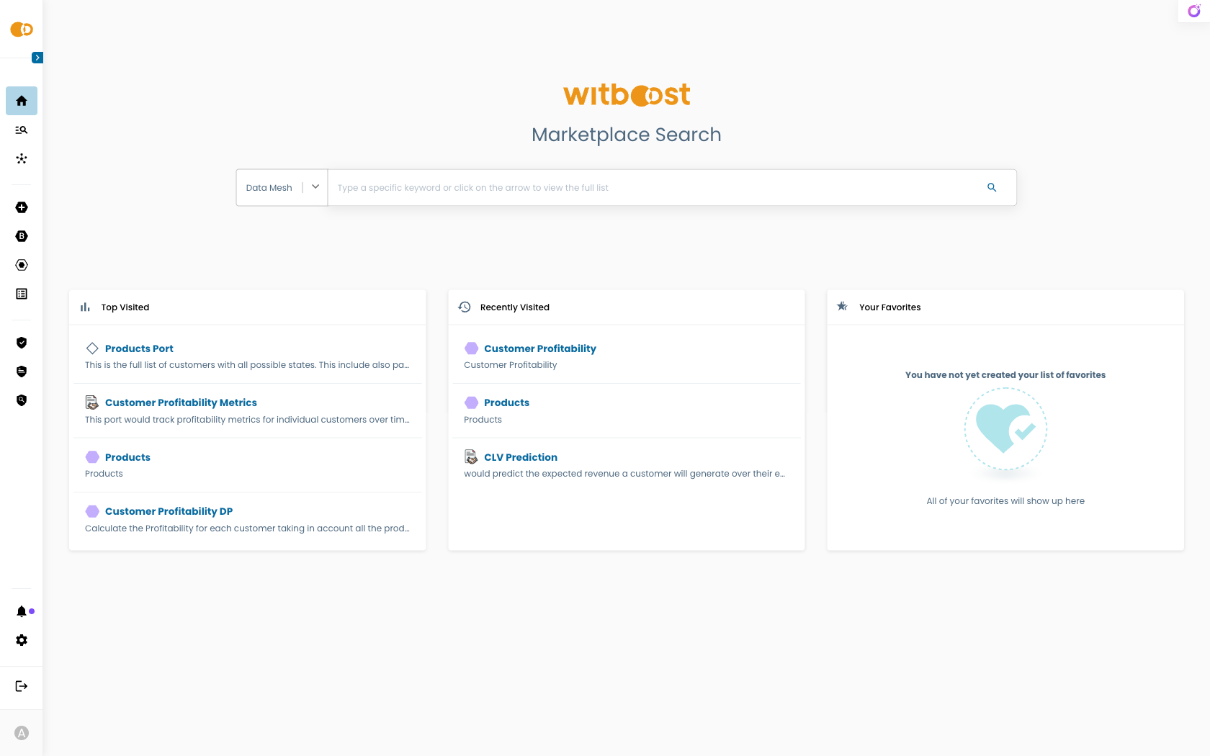The image size is (1210, 756).
Task: Click the 'This is the full list of customers' description
Action: (247, 365)
